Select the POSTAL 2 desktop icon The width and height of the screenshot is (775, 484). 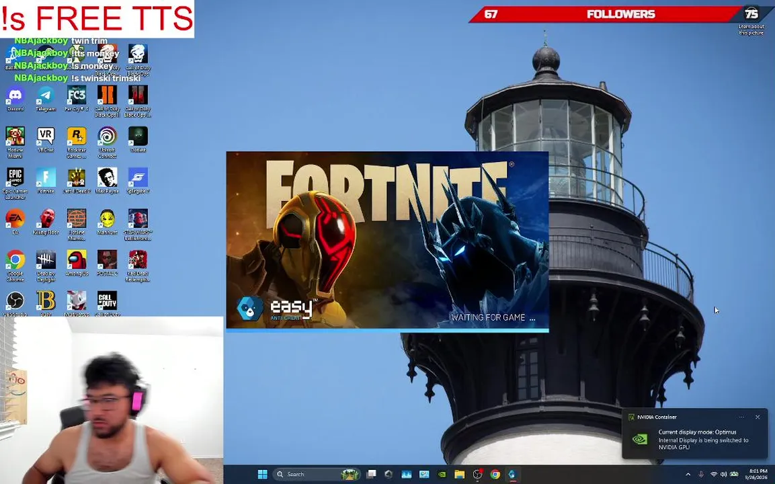click(107, 263)
